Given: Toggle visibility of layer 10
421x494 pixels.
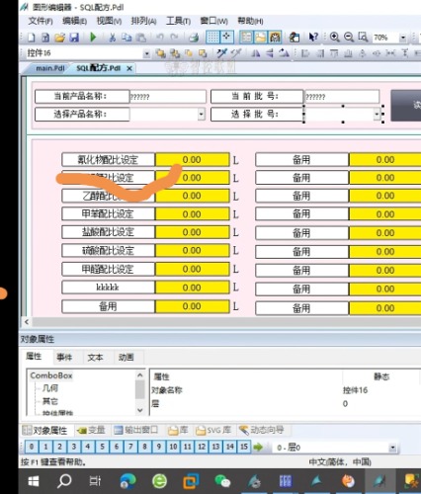Looking at the screenshot, I should coord(173,447).
